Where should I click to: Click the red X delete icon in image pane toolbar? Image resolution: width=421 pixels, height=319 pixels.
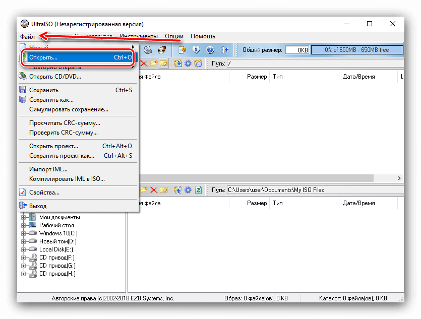pos(144,63)
